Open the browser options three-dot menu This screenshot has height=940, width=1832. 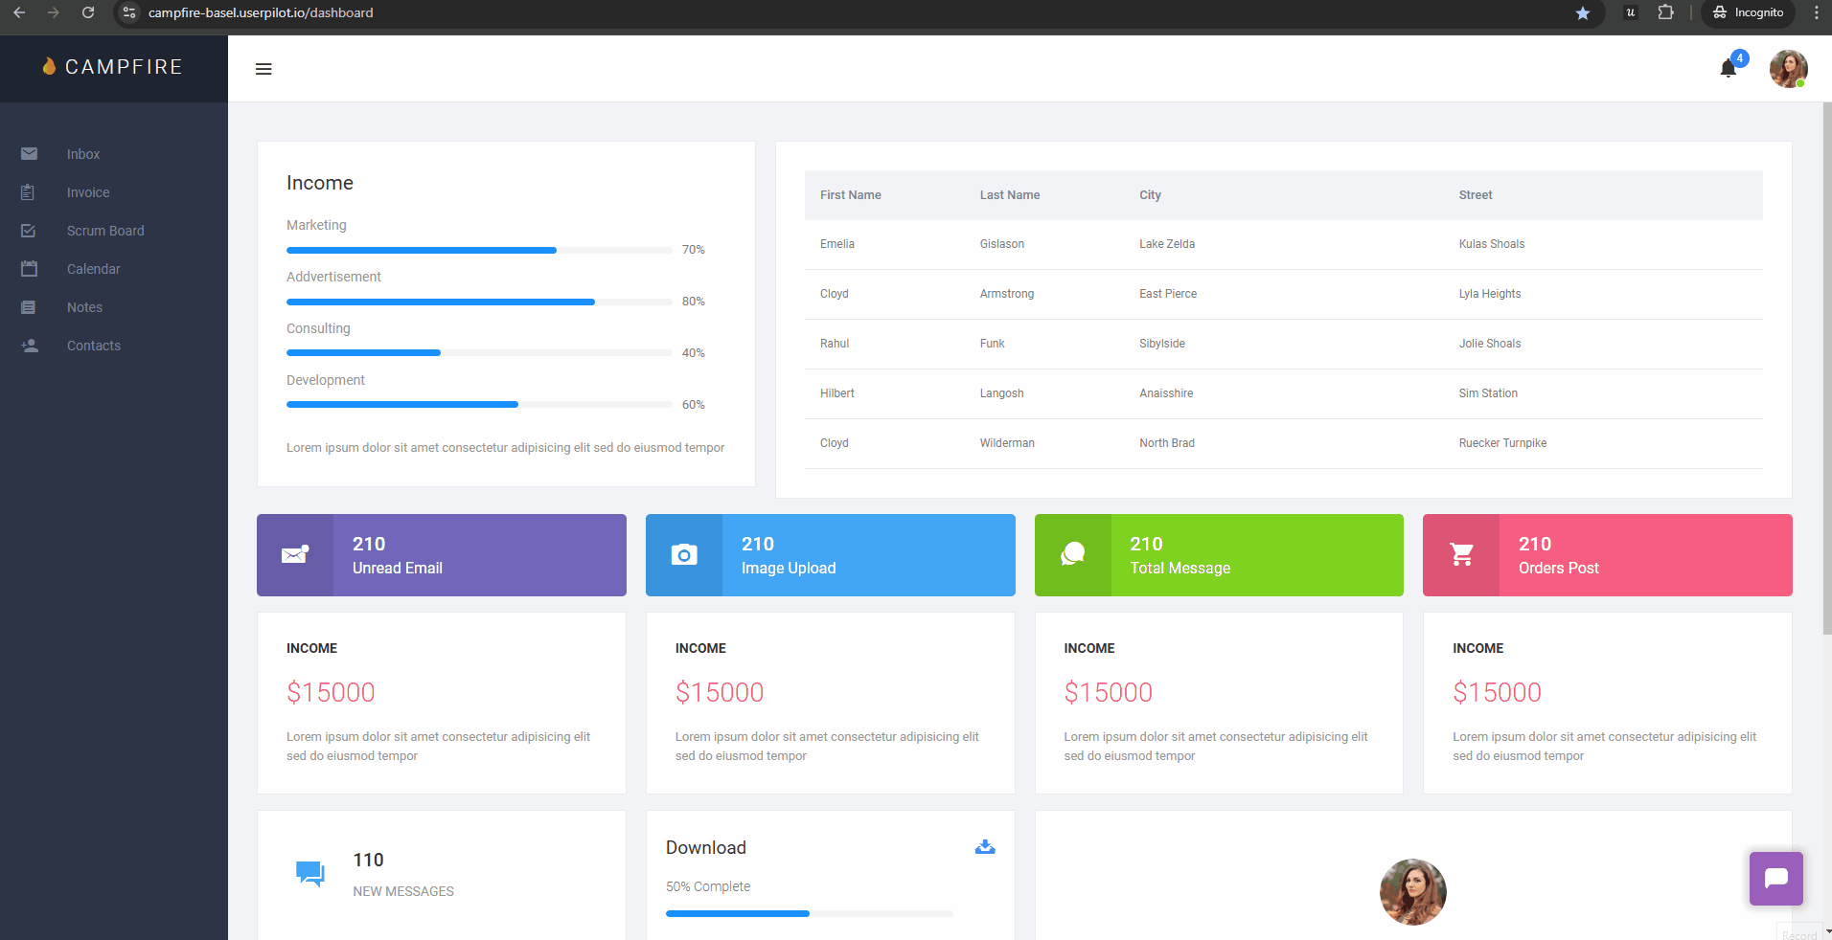(x=1816, y=12)
